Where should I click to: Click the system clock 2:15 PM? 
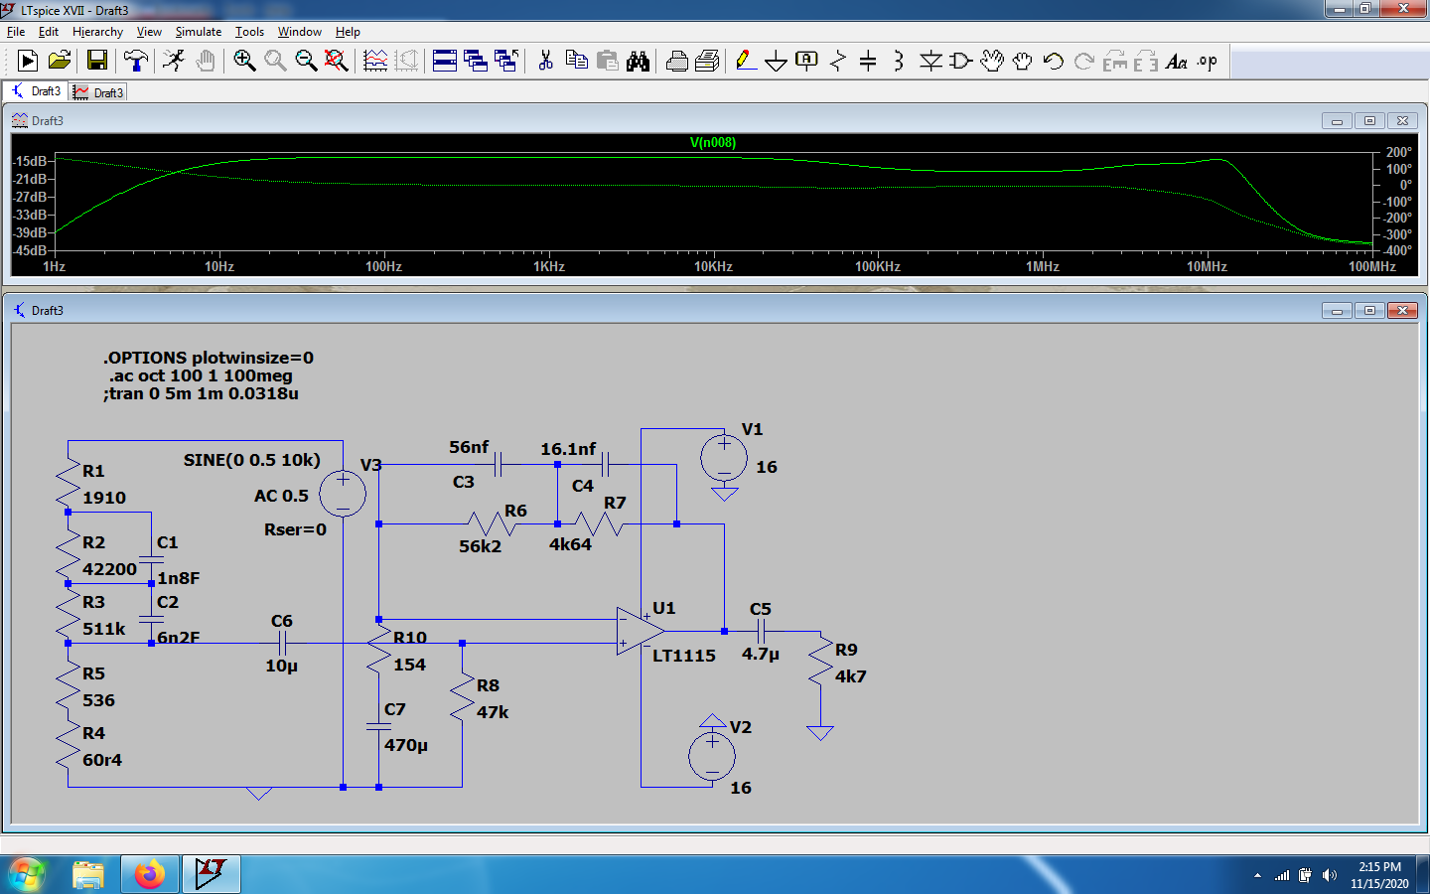pyautogui.click(x=1379, y=867)
